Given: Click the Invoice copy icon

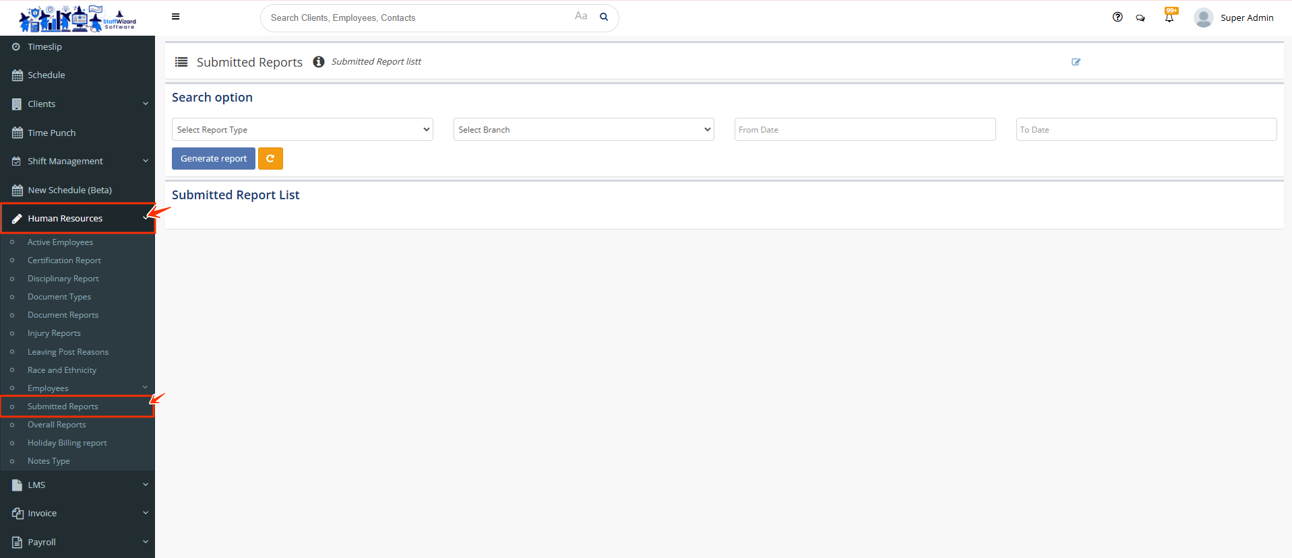Looking at the screenshot, I should pos(18,514).
